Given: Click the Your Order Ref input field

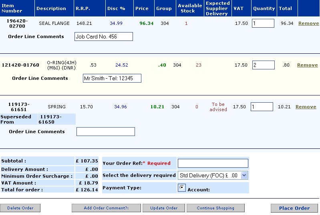Looking at the screenshot, I should (213, 163).
